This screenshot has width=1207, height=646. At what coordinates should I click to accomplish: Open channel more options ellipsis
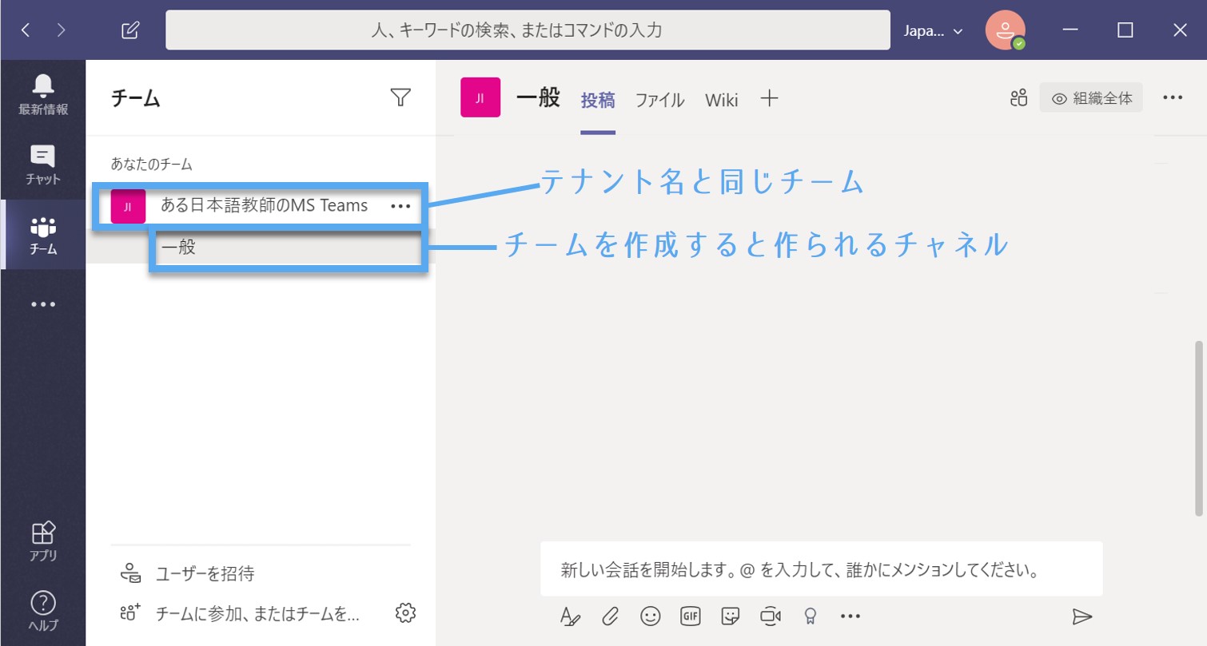pyautogui.click(x=1173, y=97)
